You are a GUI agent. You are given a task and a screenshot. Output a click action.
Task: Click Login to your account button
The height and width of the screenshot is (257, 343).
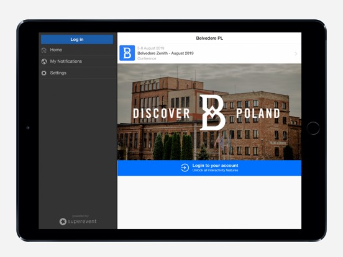click(209, 168)
